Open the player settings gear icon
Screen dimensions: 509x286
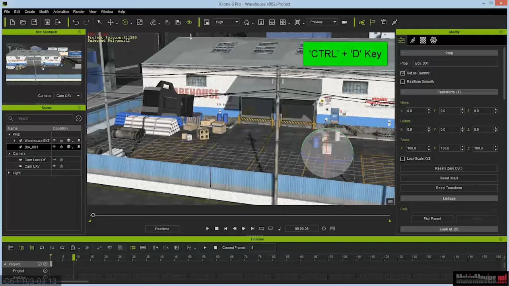324,228
